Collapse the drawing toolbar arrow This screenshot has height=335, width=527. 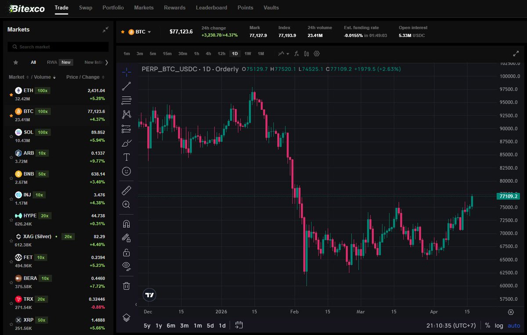click(136, 304)
